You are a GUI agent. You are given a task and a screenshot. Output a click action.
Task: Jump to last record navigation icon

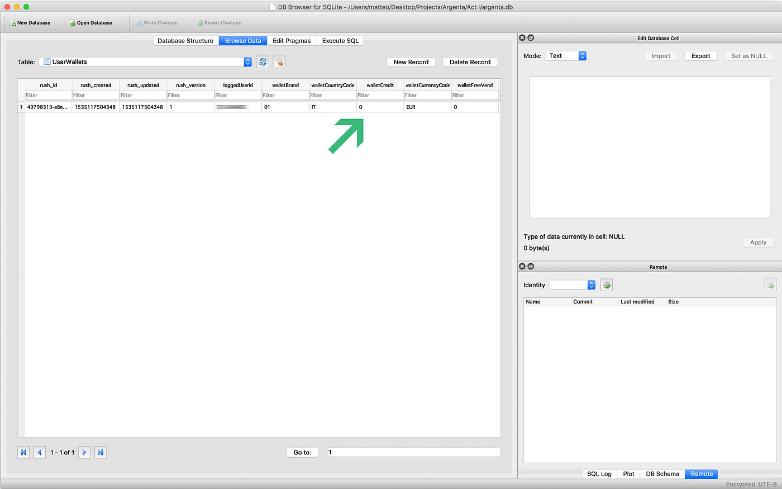click(x=101, y=452)
